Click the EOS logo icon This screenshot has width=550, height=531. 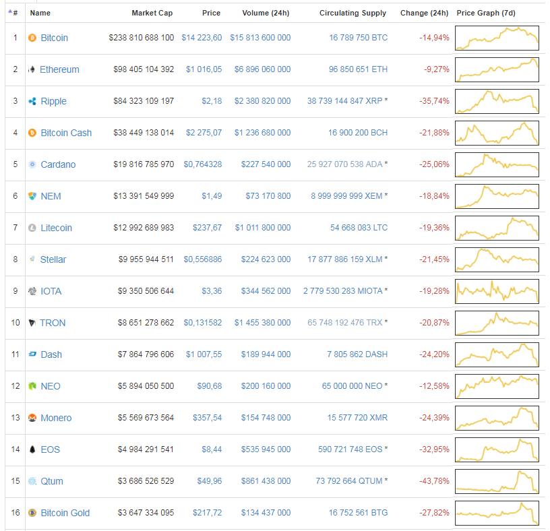click(x=32, y=449)
